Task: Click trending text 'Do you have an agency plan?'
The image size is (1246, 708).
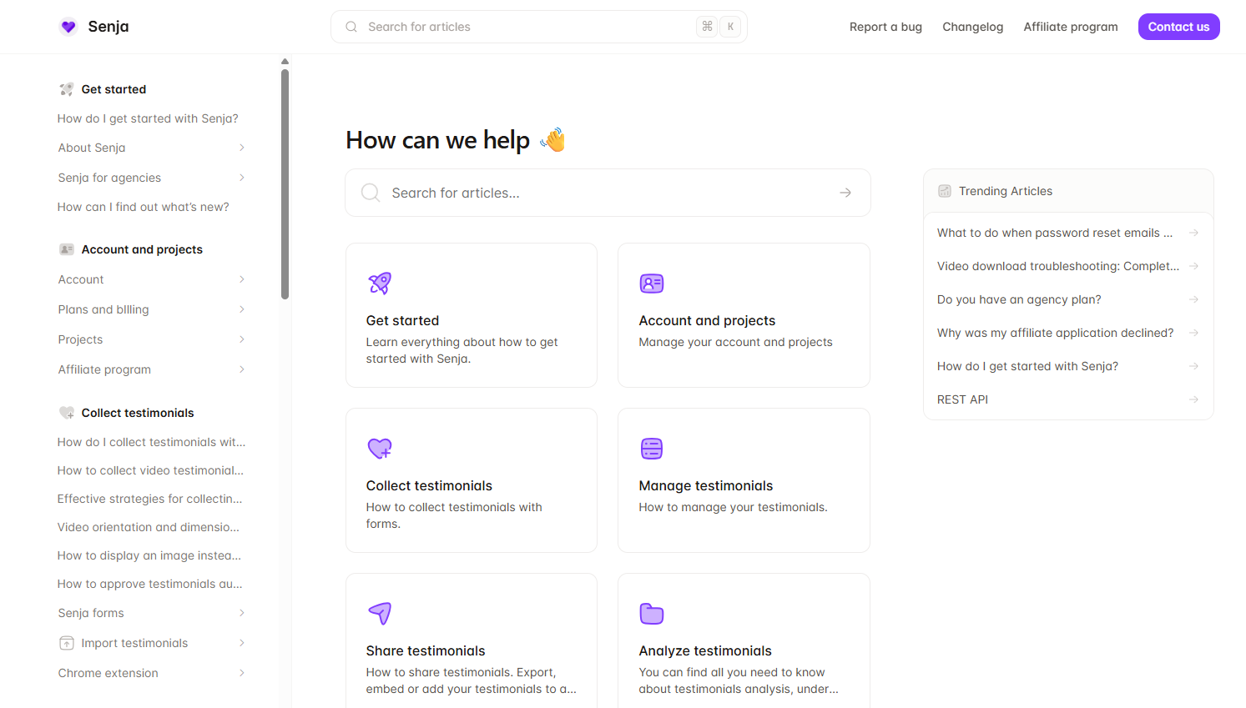Action: coord(1019,299)
